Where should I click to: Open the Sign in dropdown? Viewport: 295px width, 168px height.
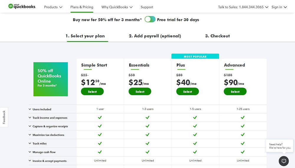[279, 7]
